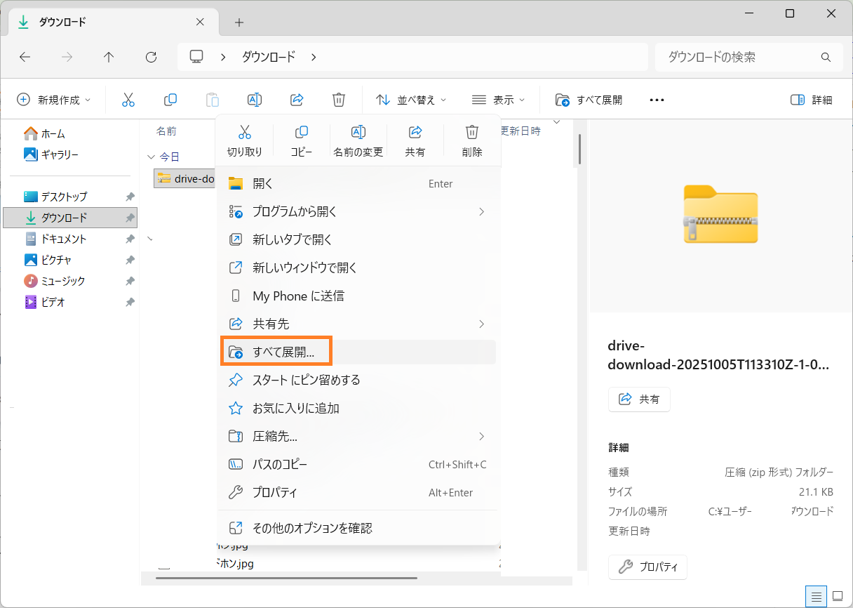Click the copy icon in context menu
Screen dimensions: 853x608
[x=302, y=140]
